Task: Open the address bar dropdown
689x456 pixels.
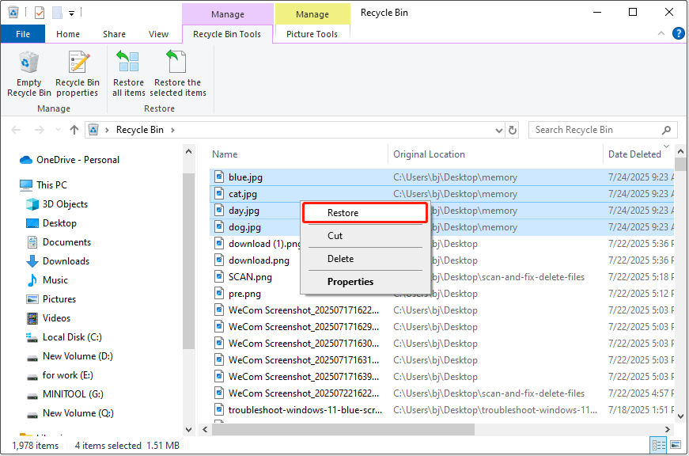Action: pyautogui.click(x=498, y=129)
